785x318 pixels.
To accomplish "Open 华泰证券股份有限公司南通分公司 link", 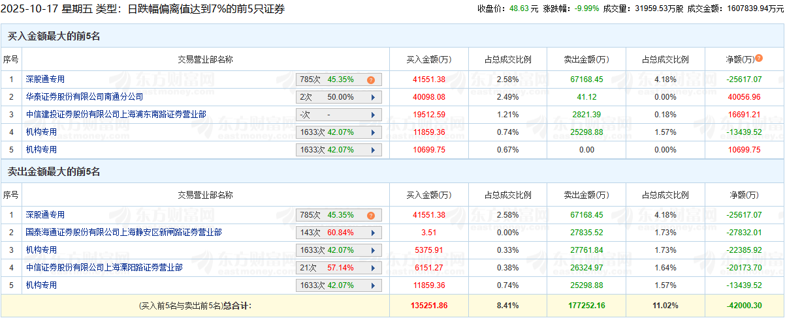I will pos(85,96).
